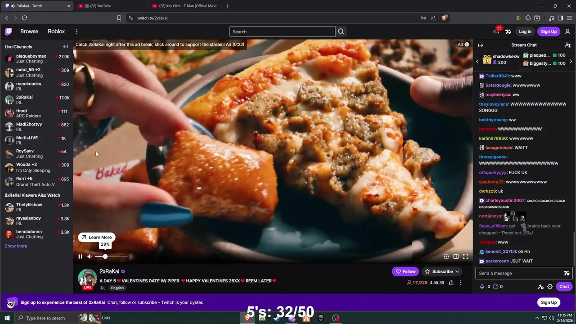Open channel points circle icon
Screen dimensions: 576x324
tap(495, 287)
